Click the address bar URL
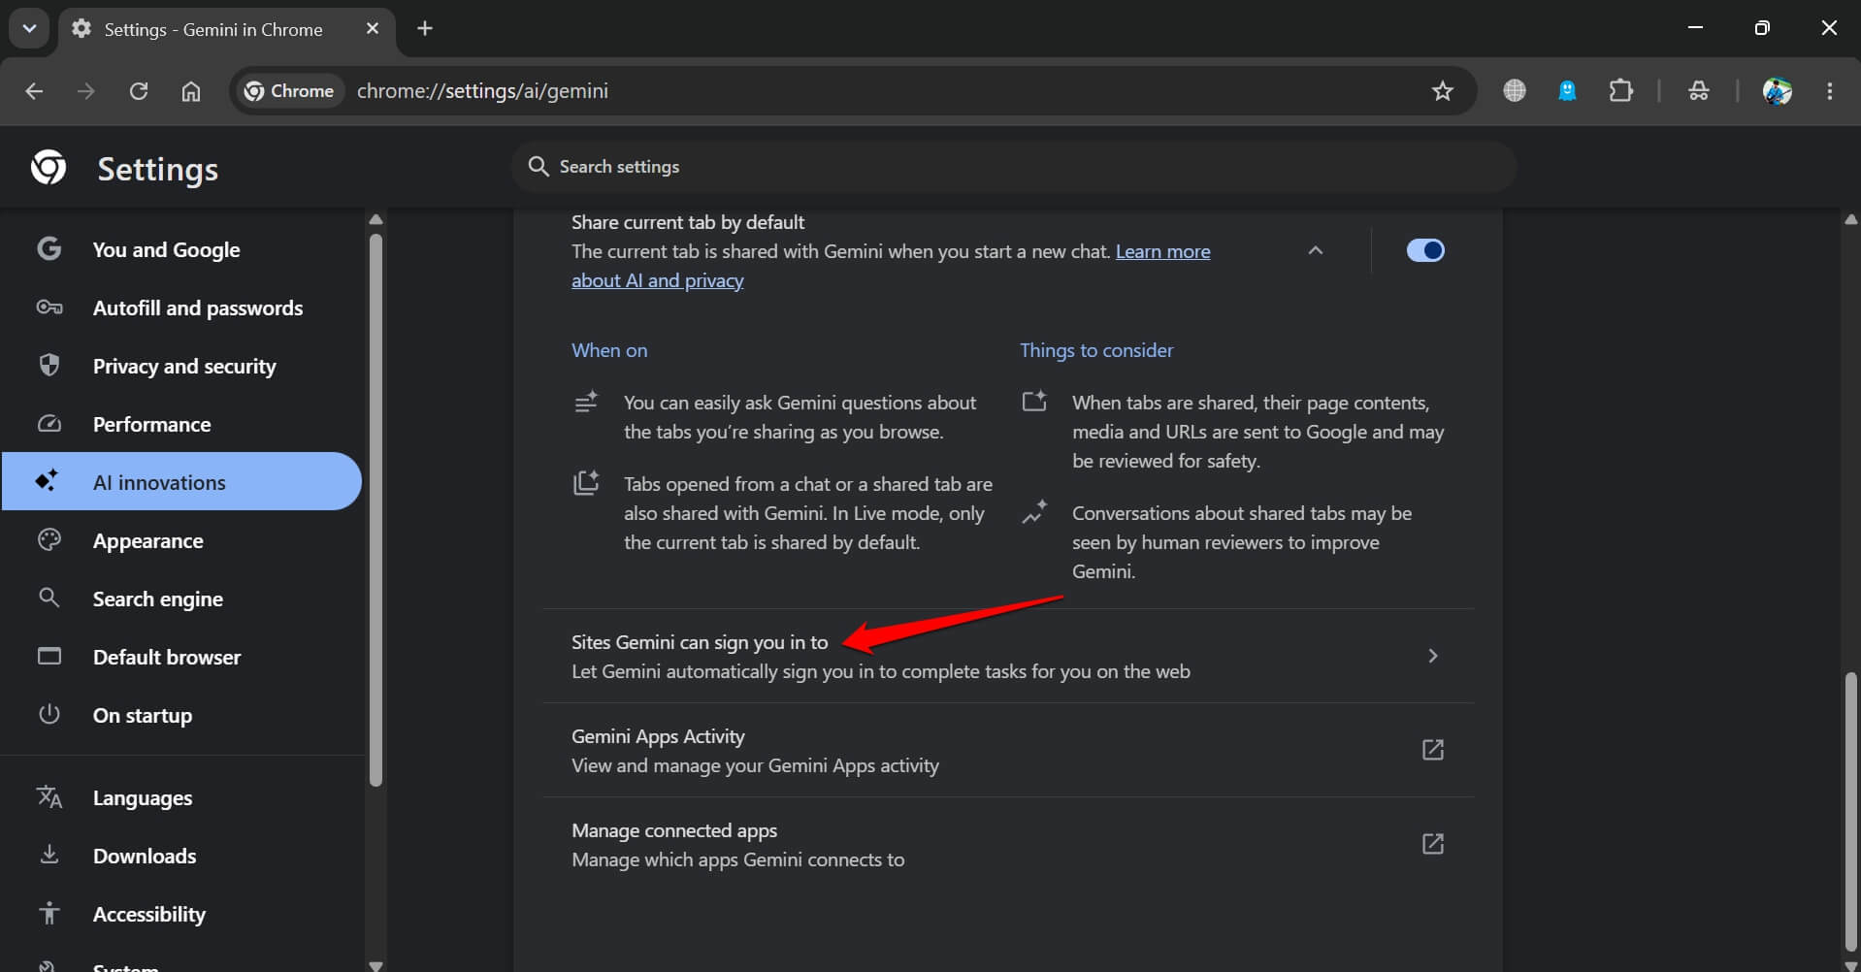 coord(482,91)
